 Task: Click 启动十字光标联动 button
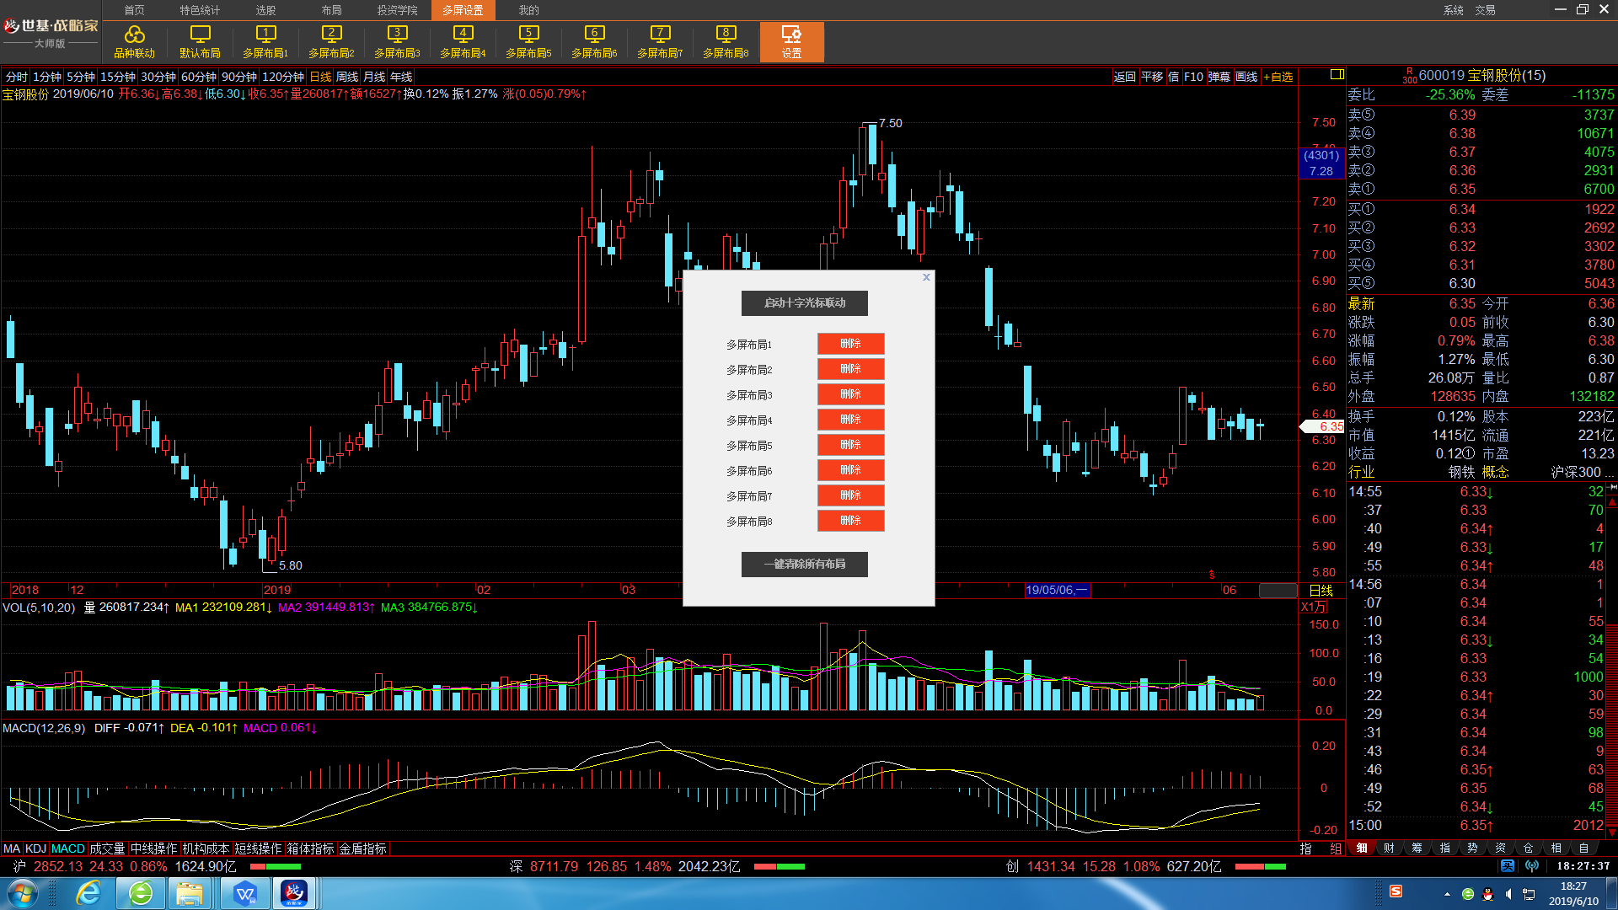pyautogui.click(x=805, y=303)
